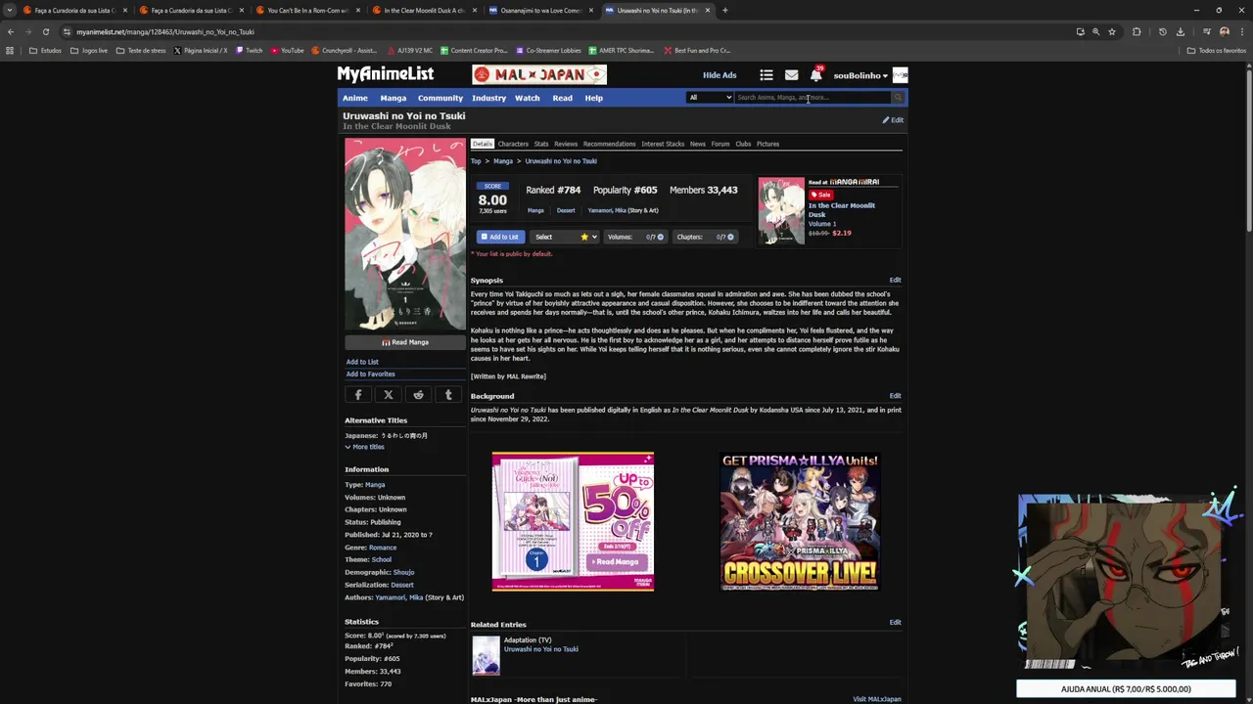Open the related adaptation Uruwashi no Yoi no Tsuki

(540, 649)
